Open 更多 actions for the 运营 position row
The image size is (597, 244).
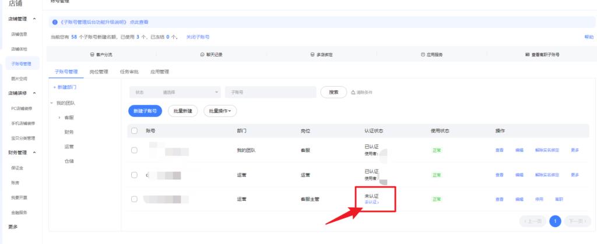click(575, 175)
